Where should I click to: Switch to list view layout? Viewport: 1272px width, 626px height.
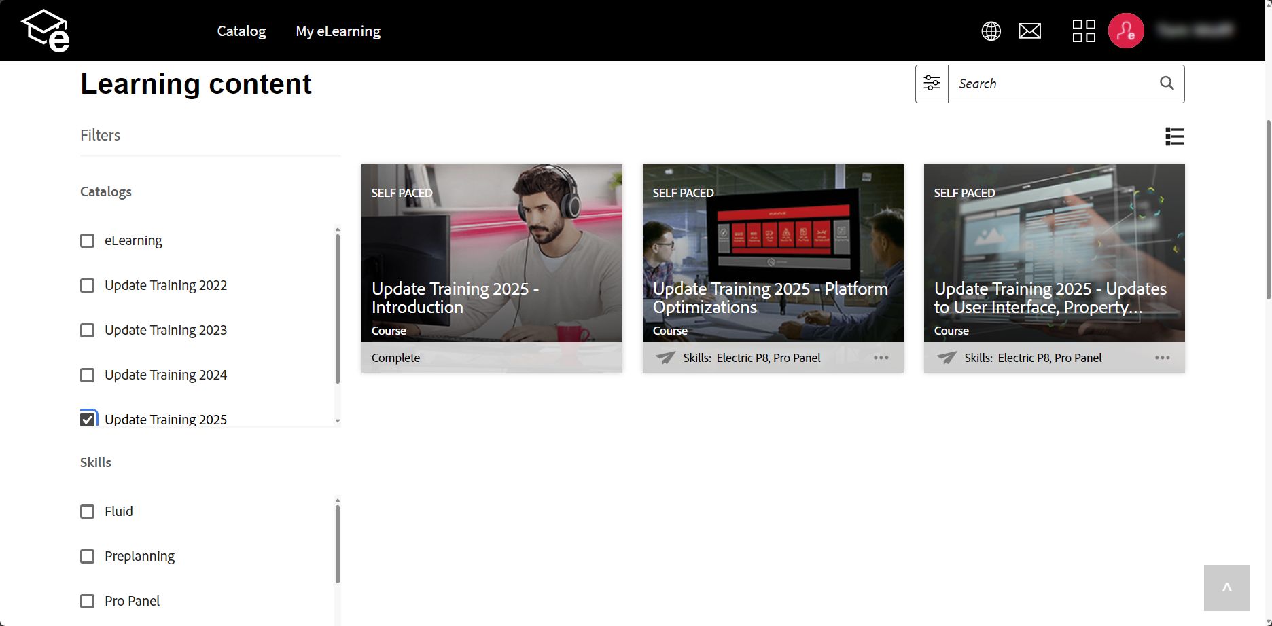coord(1174,136)
